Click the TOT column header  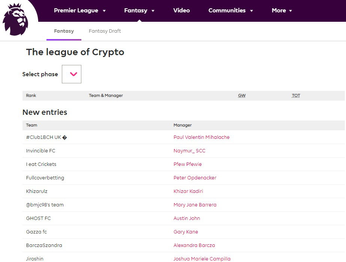(296, 95)
